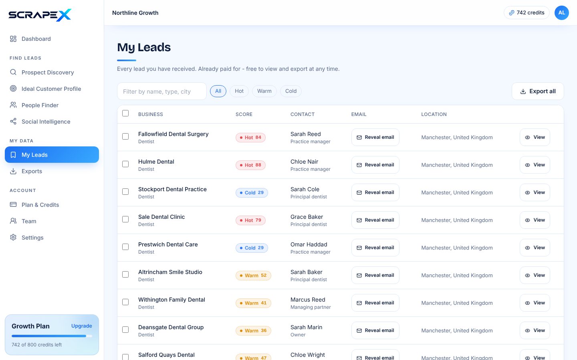View Withington Family Dental lead
Viewport: 577px width, 360px height.
pyautogui.click(x=535, y=303)
